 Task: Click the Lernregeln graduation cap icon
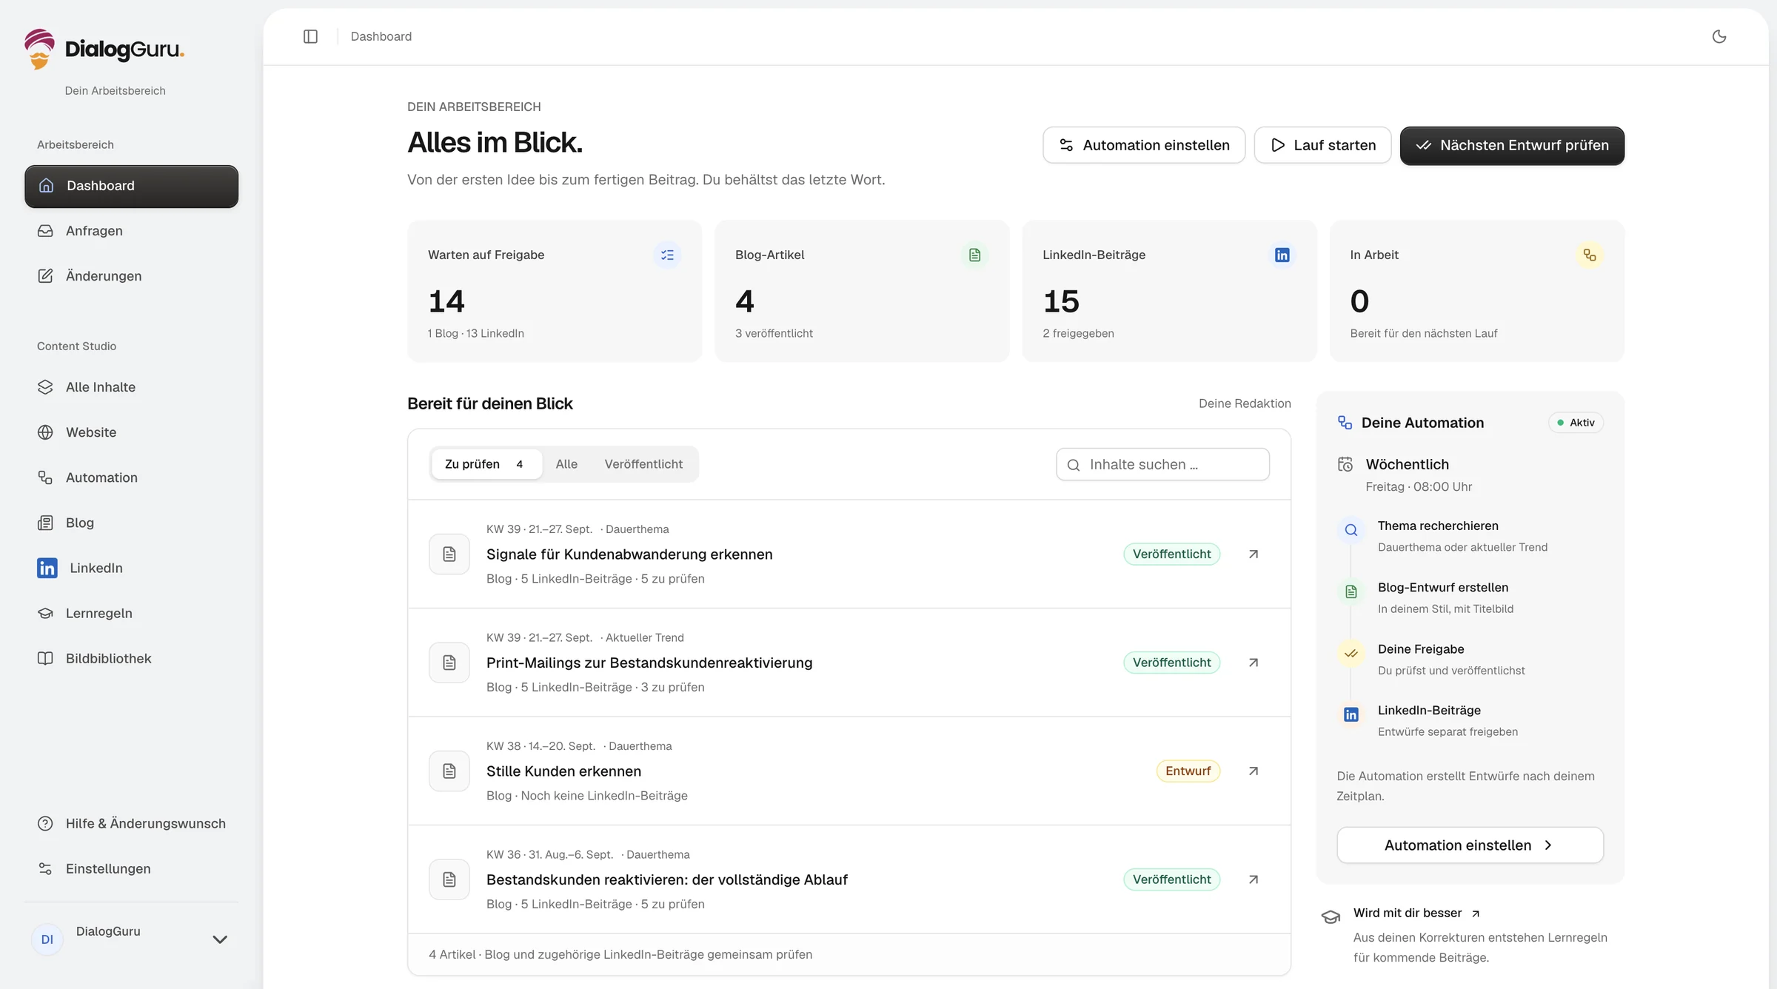45,613
